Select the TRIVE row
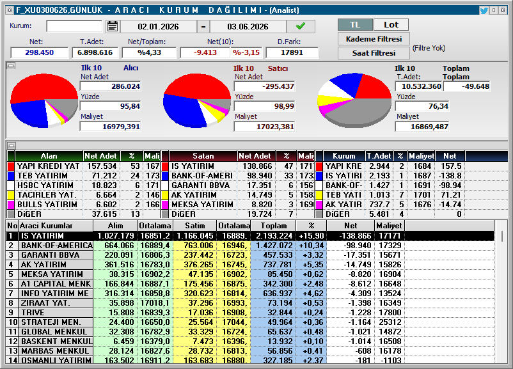The height and width of the screenshot is (369, 513). coord(249,313)
